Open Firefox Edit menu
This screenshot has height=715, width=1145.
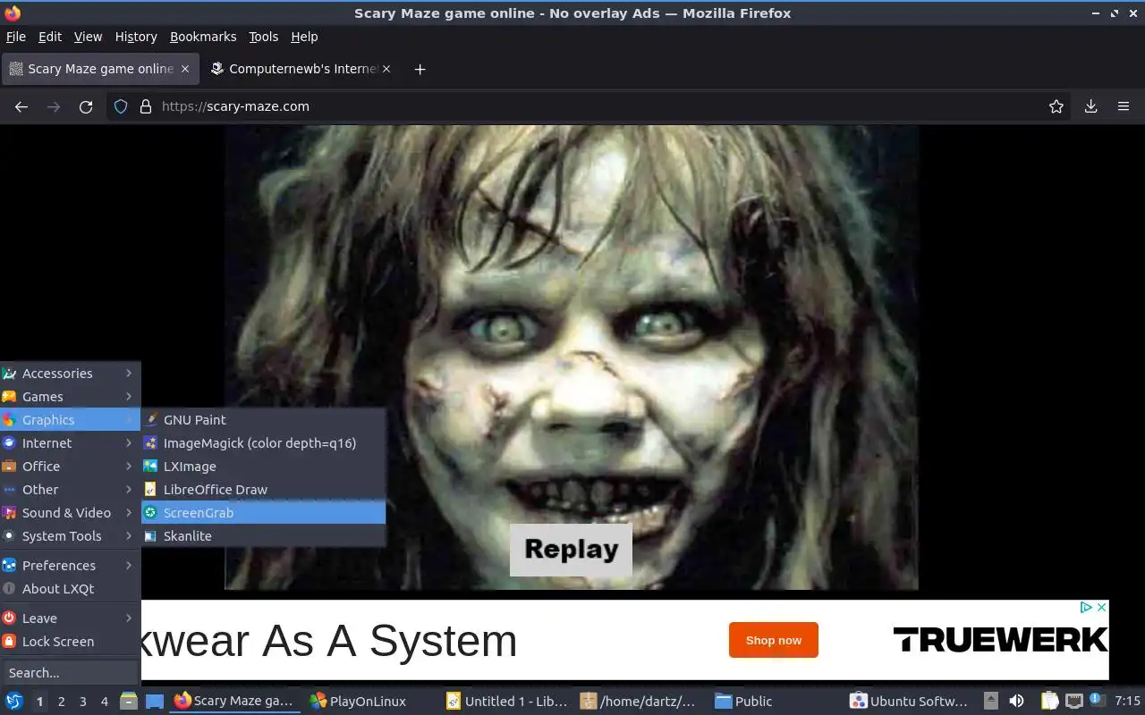point(50,37)
